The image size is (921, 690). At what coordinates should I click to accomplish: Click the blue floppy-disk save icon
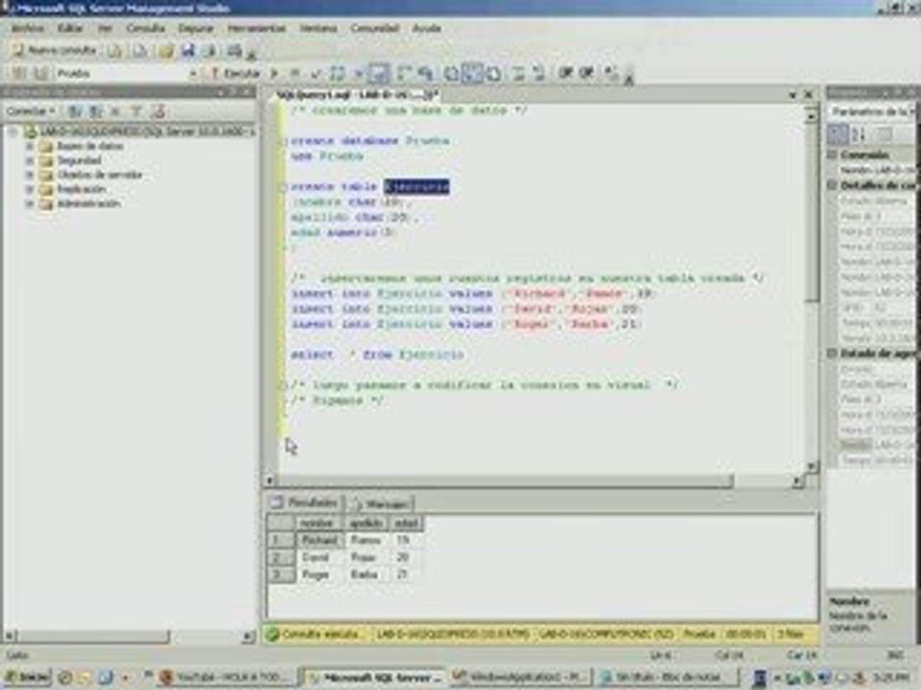[188, 51]
